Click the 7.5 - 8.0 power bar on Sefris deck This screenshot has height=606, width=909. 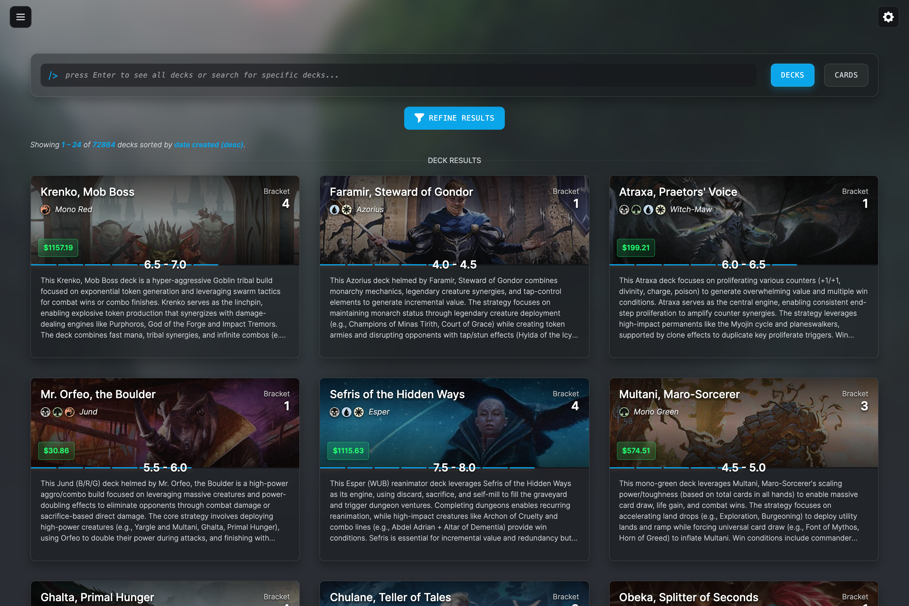coord(454,468)
